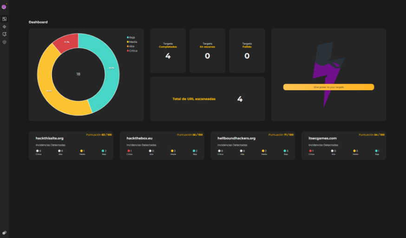Open the Dashboard grid icon in sidebar
The width and height of the screenshot is (406, 238).
4,19
